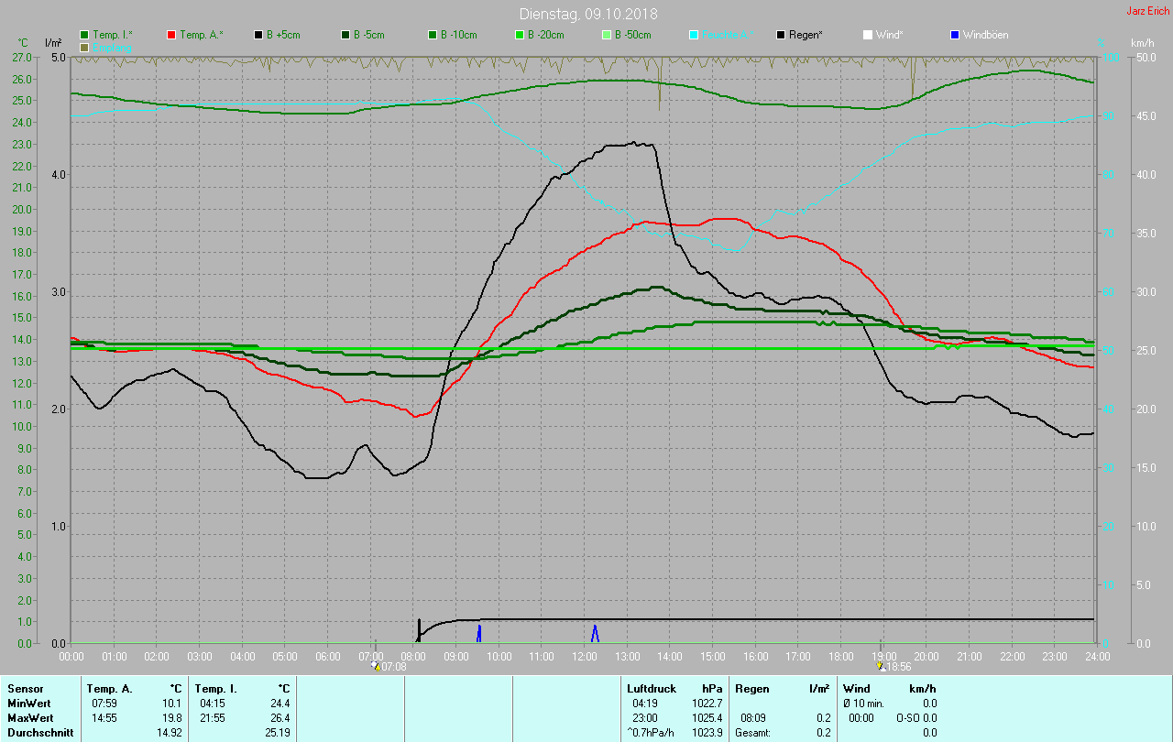Click the minimum pressure value 1022.7

click(707, 703)
